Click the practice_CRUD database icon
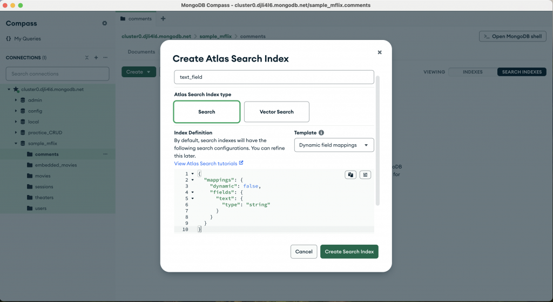The height and width of the screenshot is (302, 553). pos(23,133)
